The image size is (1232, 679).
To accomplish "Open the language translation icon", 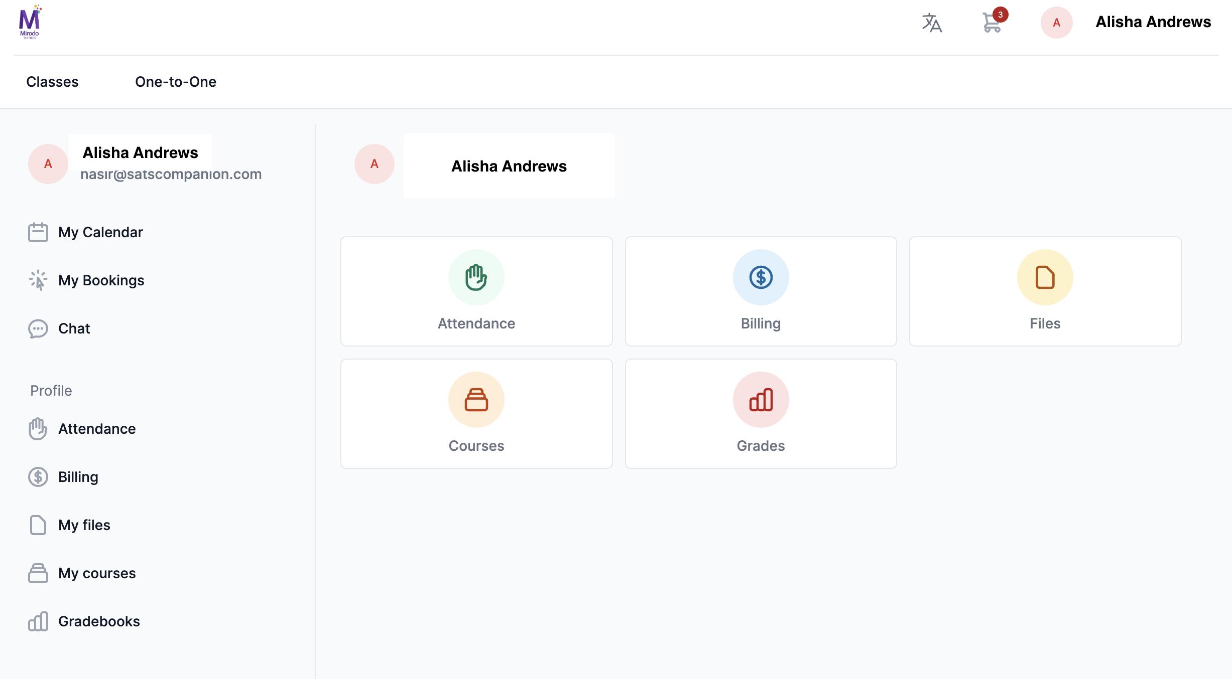I will (x=932, y=23).
